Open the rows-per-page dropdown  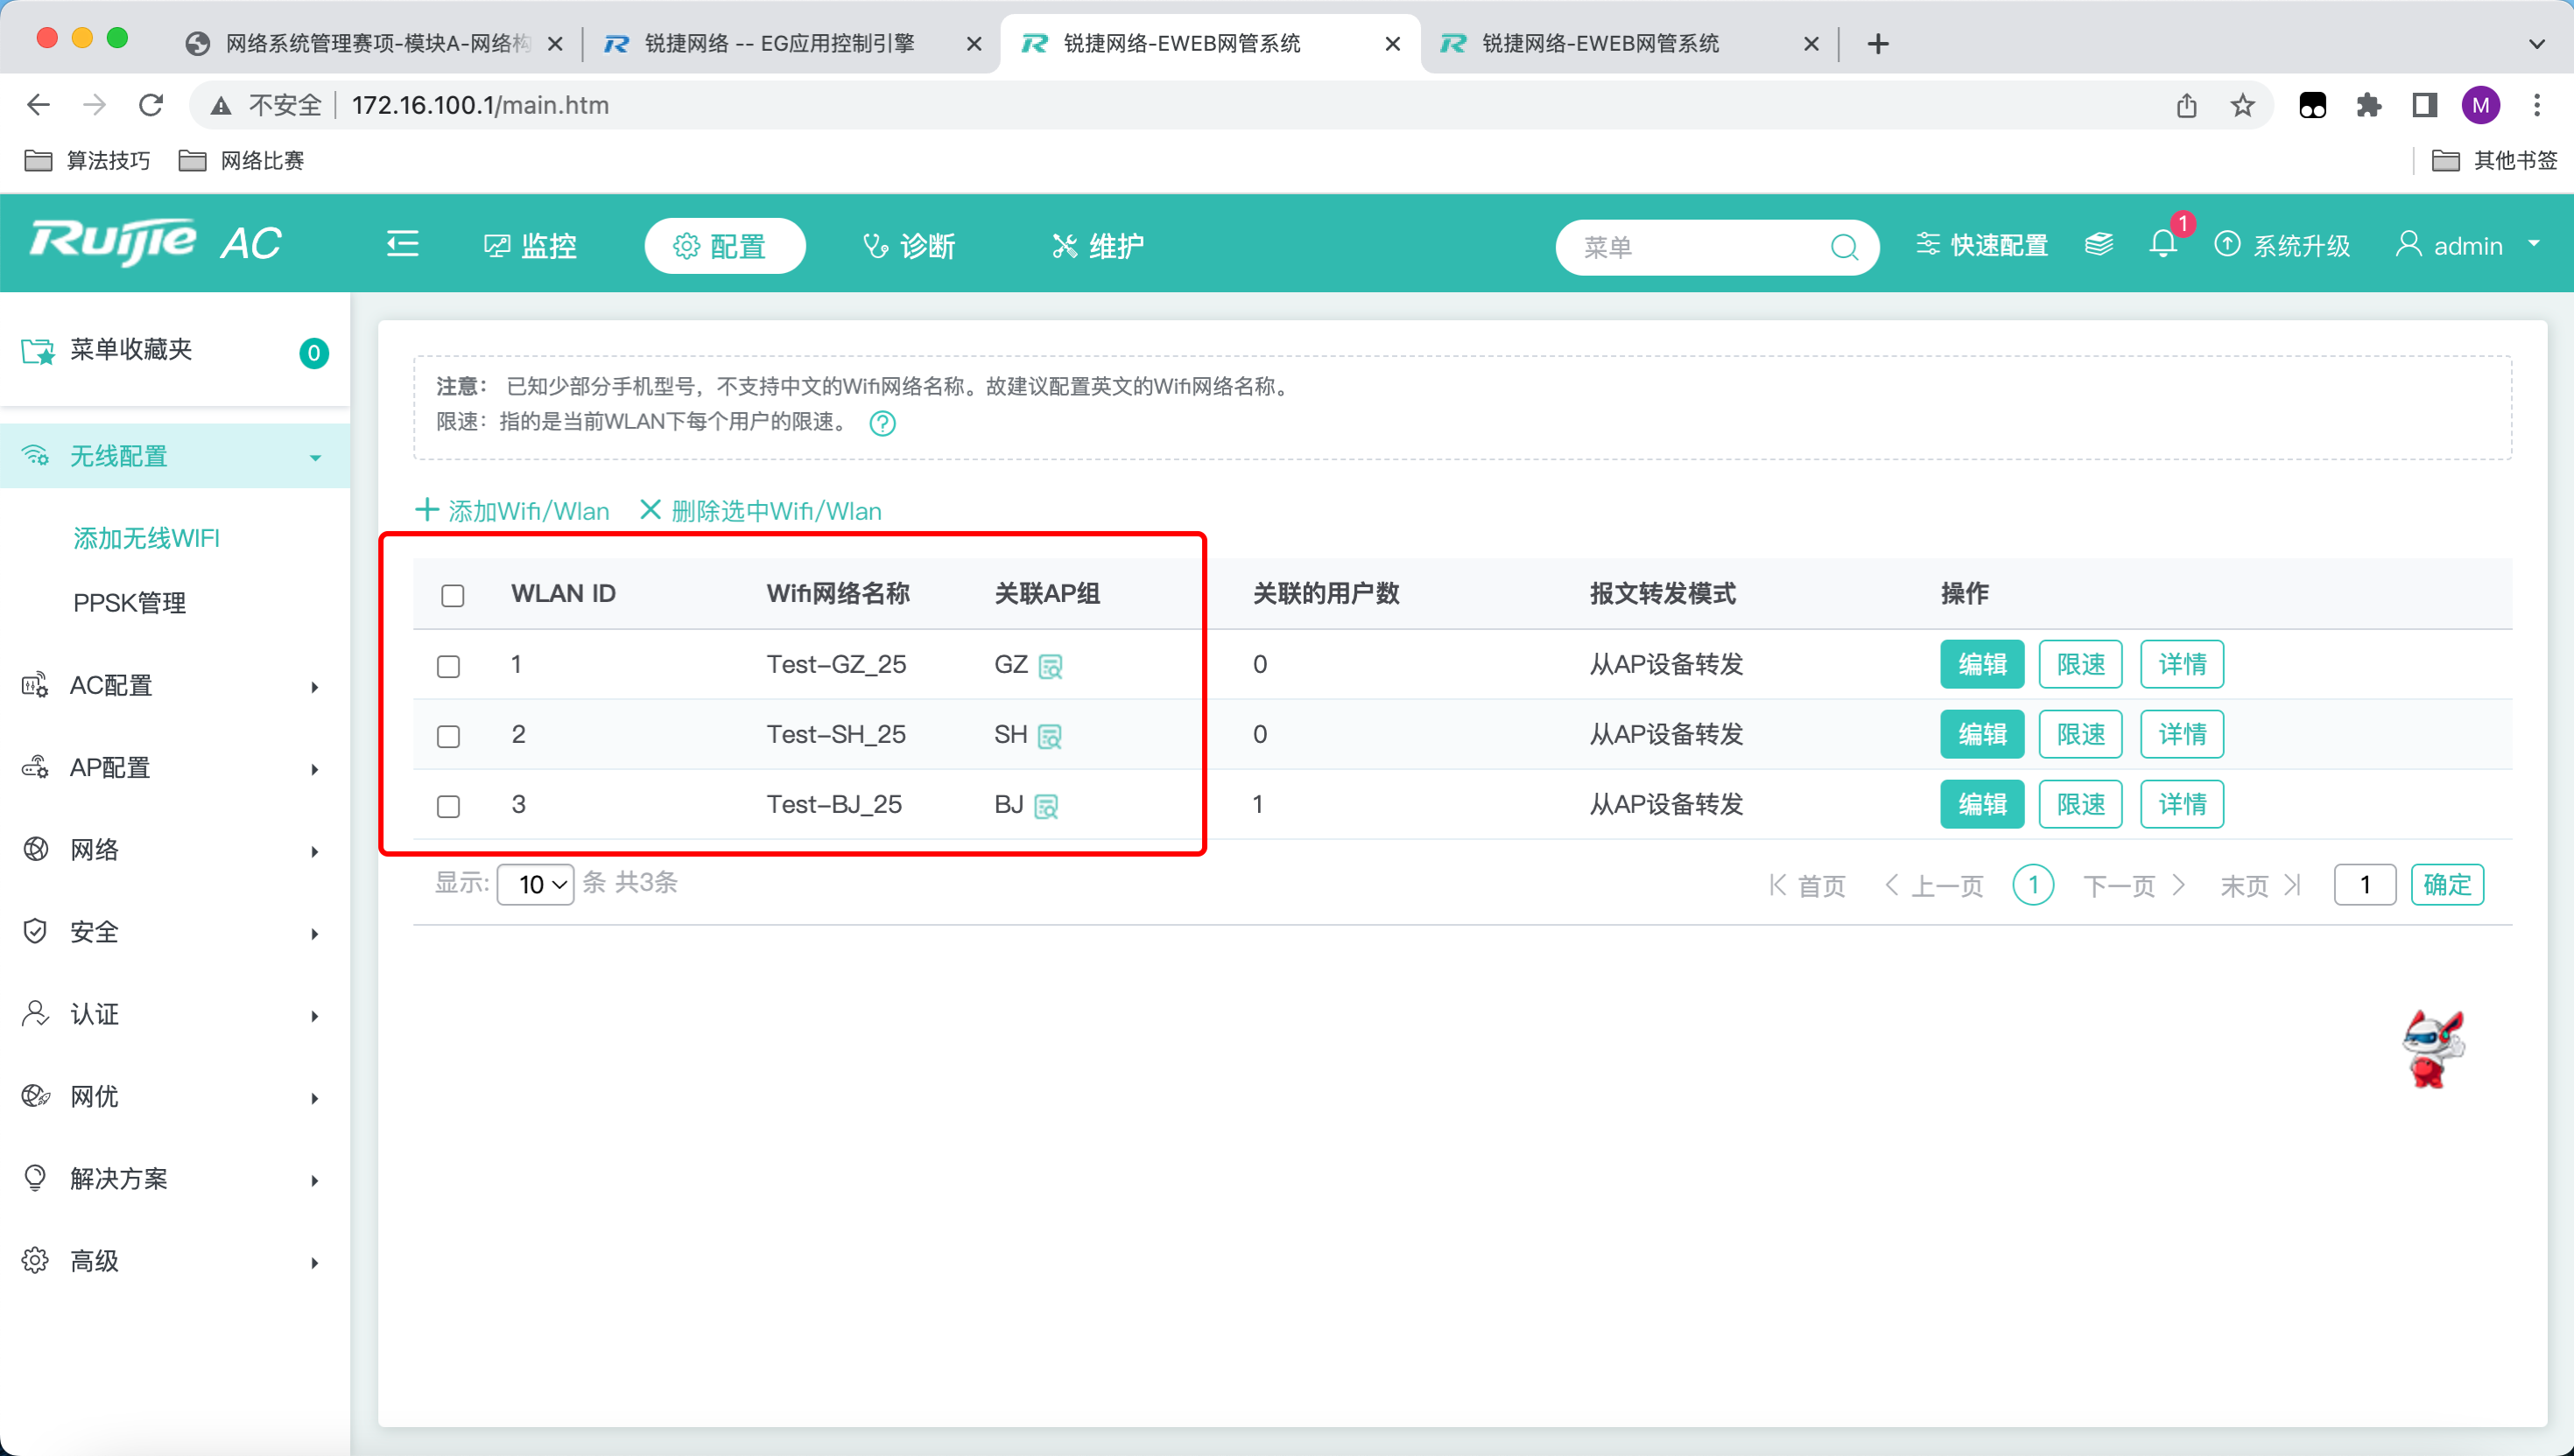535,884
